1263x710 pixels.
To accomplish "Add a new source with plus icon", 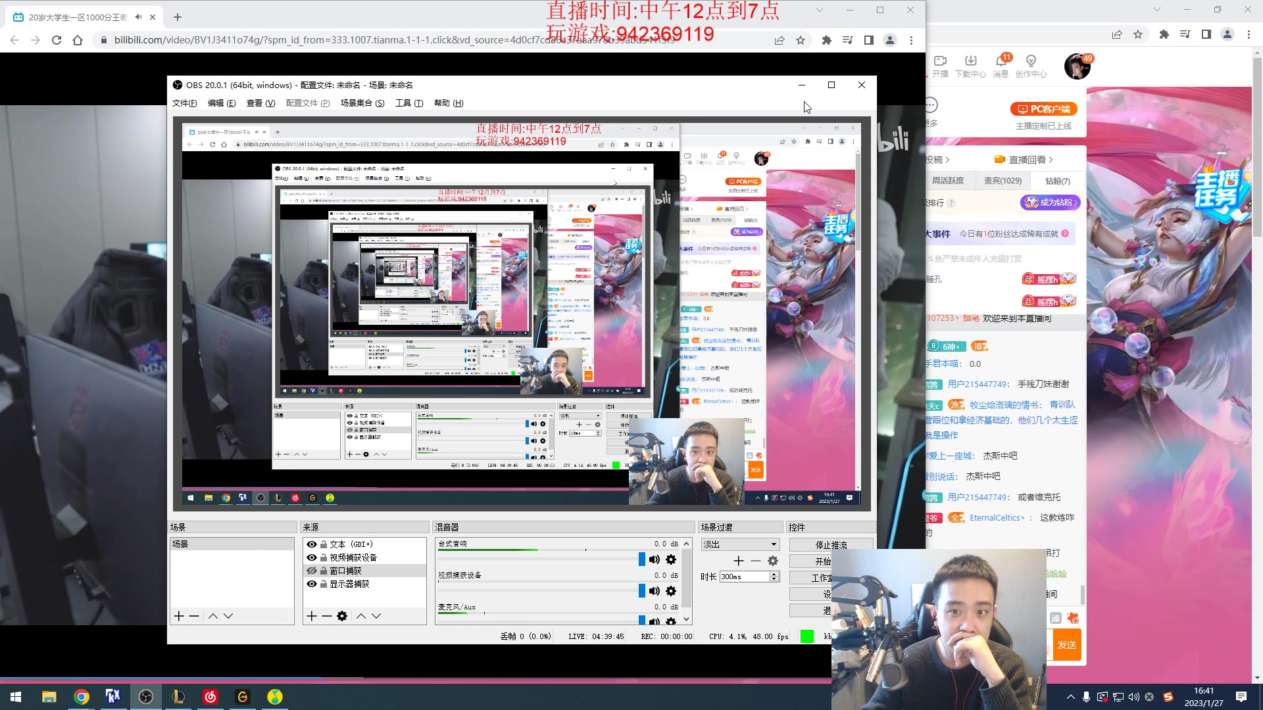I will pyautogui.click(x=312, y=616).
